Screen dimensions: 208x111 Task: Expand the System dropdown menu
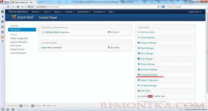coord(36,12)
